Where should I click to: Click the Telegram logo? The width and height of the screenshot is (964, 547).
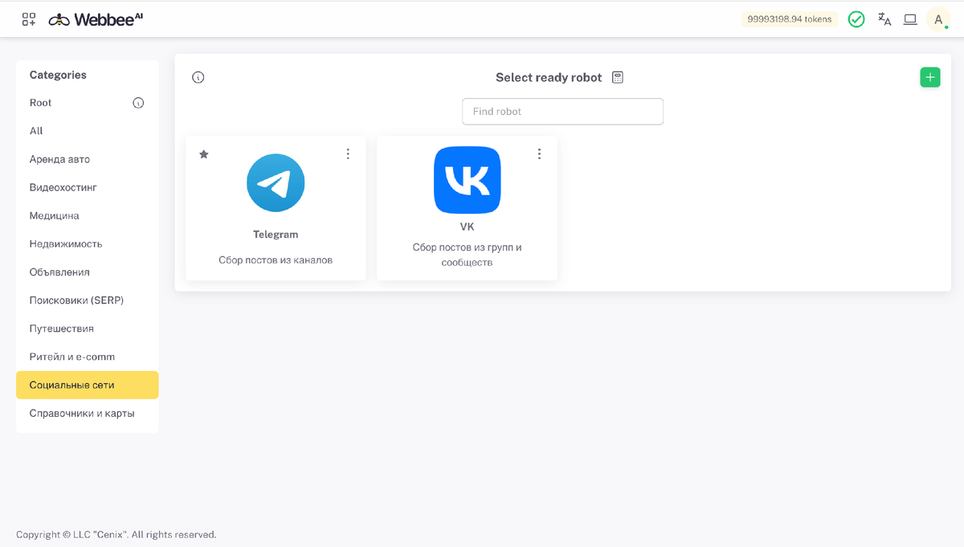(276, 183)
